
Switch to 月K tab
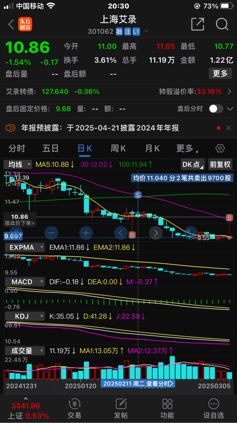pos(152,148)
